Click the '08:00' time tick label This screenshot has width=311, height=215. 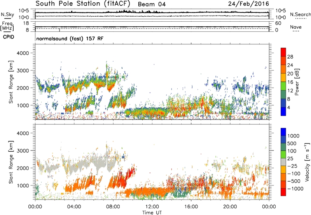pyautogui.click(x=113, y=207)
